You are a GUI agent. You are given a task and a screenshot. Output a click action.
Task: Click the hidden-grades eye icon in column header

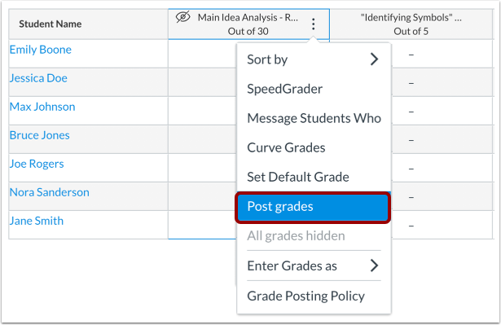[183, 17]
